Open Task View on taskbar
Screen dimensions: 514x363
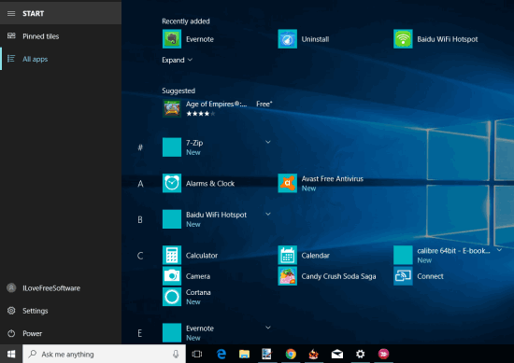[x=196, y=354]
